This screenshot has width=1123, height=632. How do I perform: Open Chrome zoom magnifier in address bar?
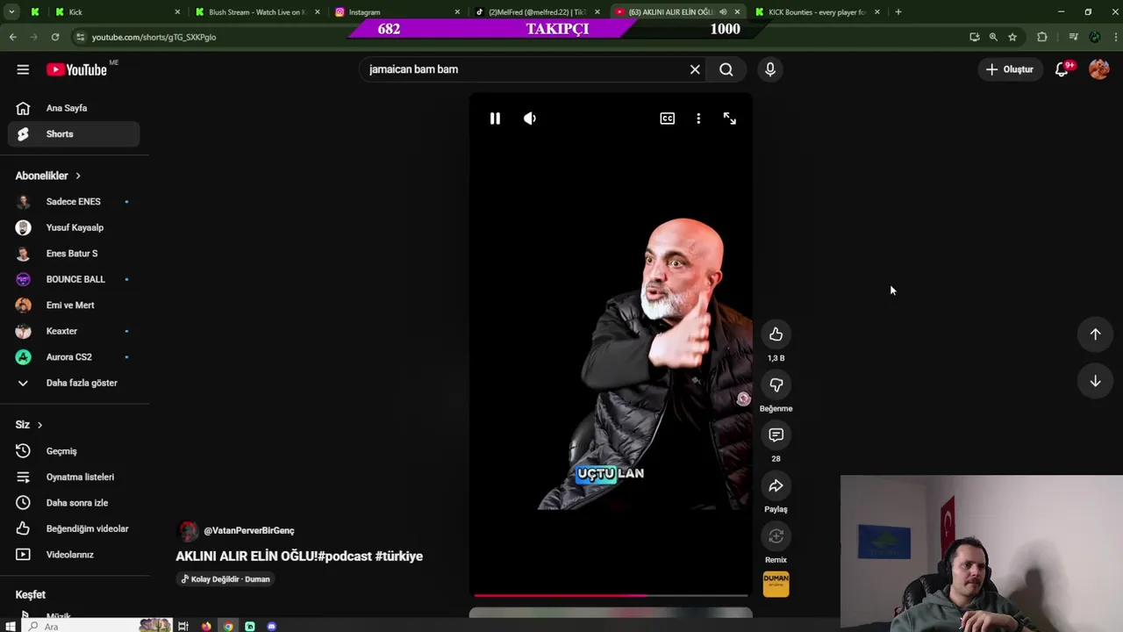coord(993,37)
